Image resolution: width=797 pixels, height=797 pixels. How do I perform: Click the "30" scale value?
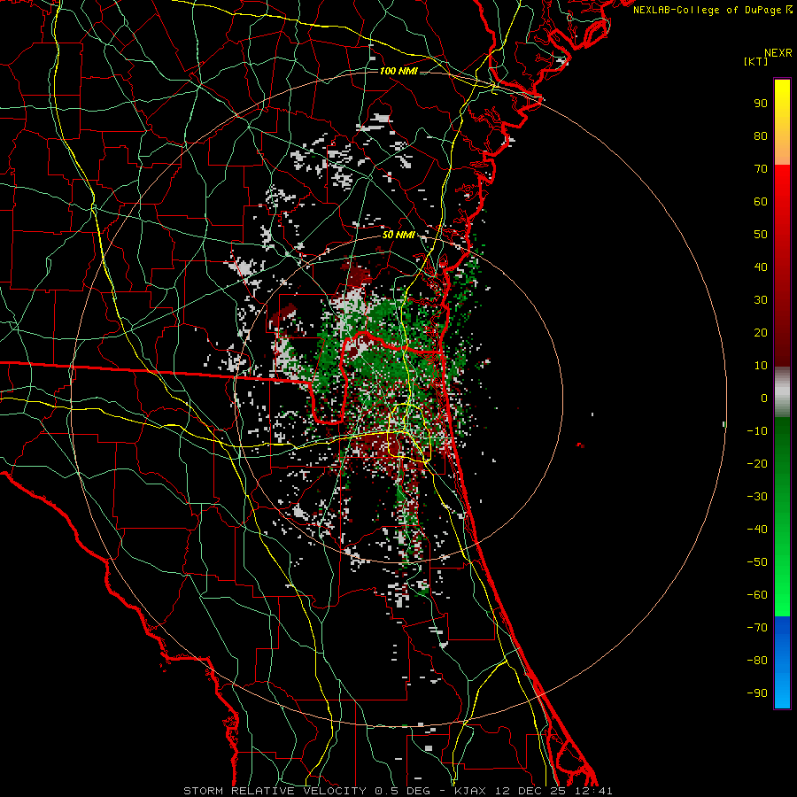click(761, 300)
